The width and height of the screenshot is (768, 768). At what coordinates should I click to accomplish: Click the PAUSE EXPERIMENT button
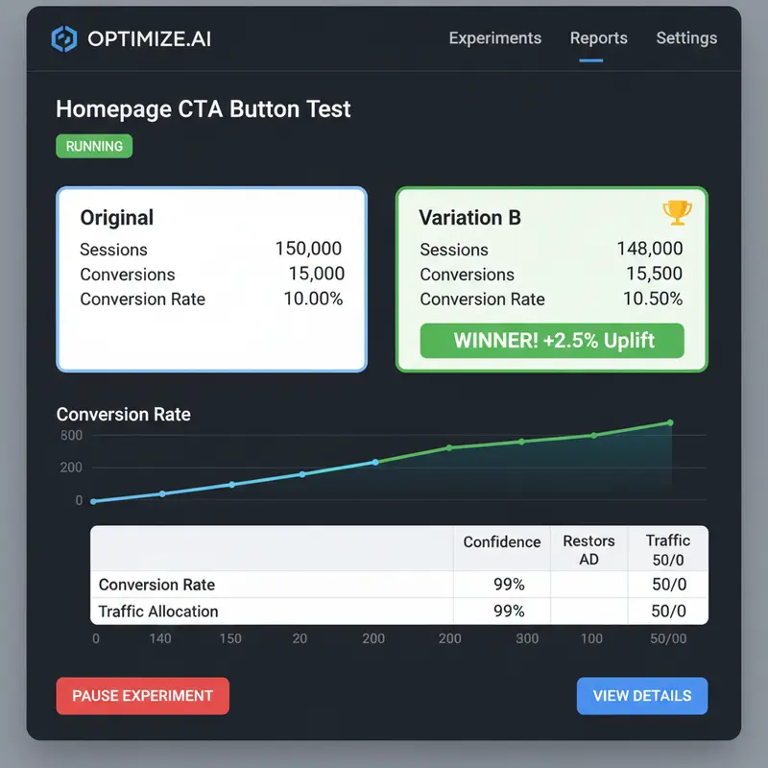click(x=142, y=696)
